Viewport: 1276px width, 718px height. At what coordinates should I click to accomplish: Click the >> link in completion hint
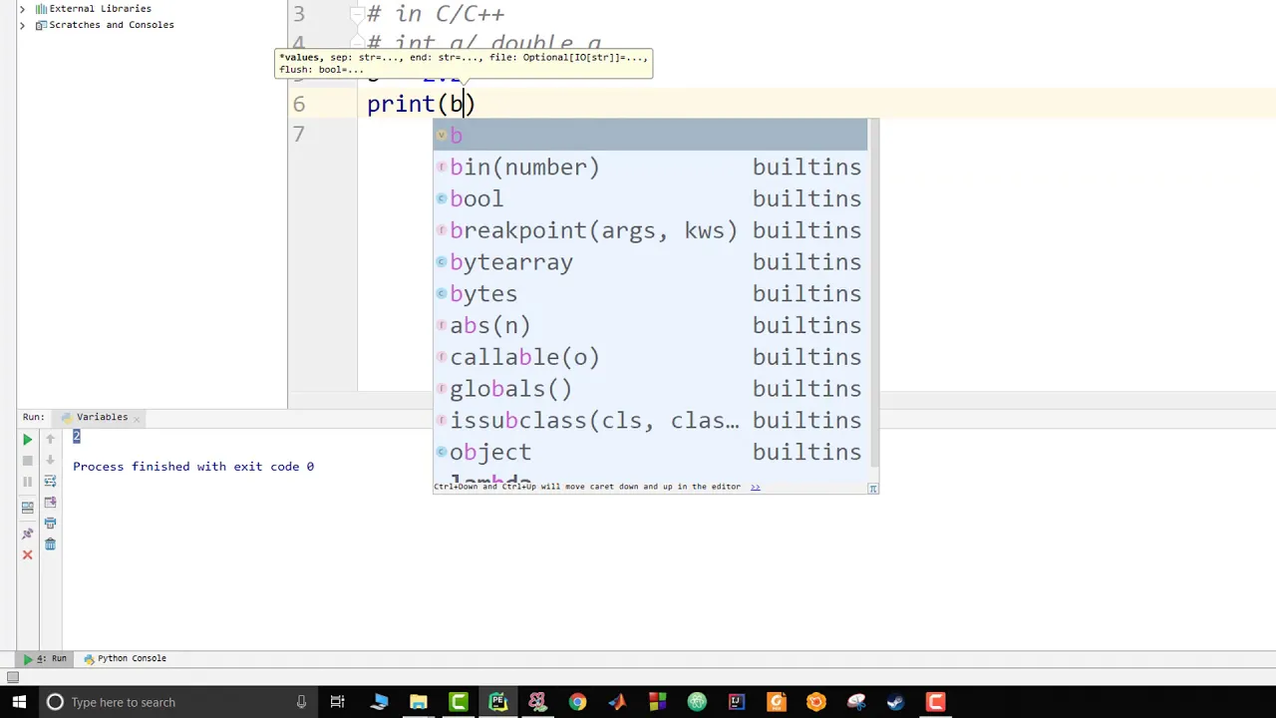click(x=755, y=487)
